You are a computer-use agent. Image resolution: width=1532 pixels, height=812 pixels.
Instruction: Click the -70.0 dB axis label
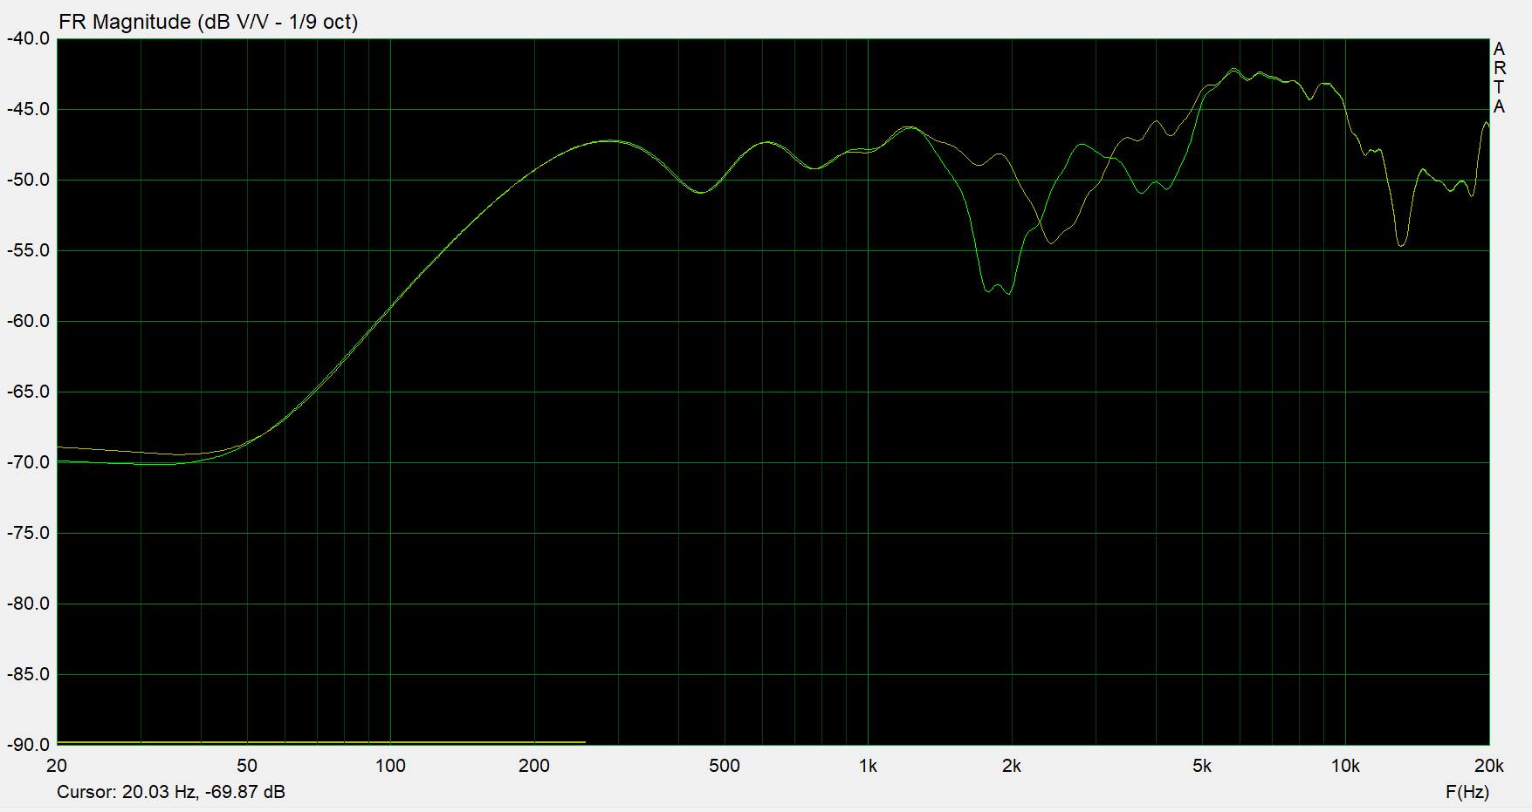[x=28, y=462]
